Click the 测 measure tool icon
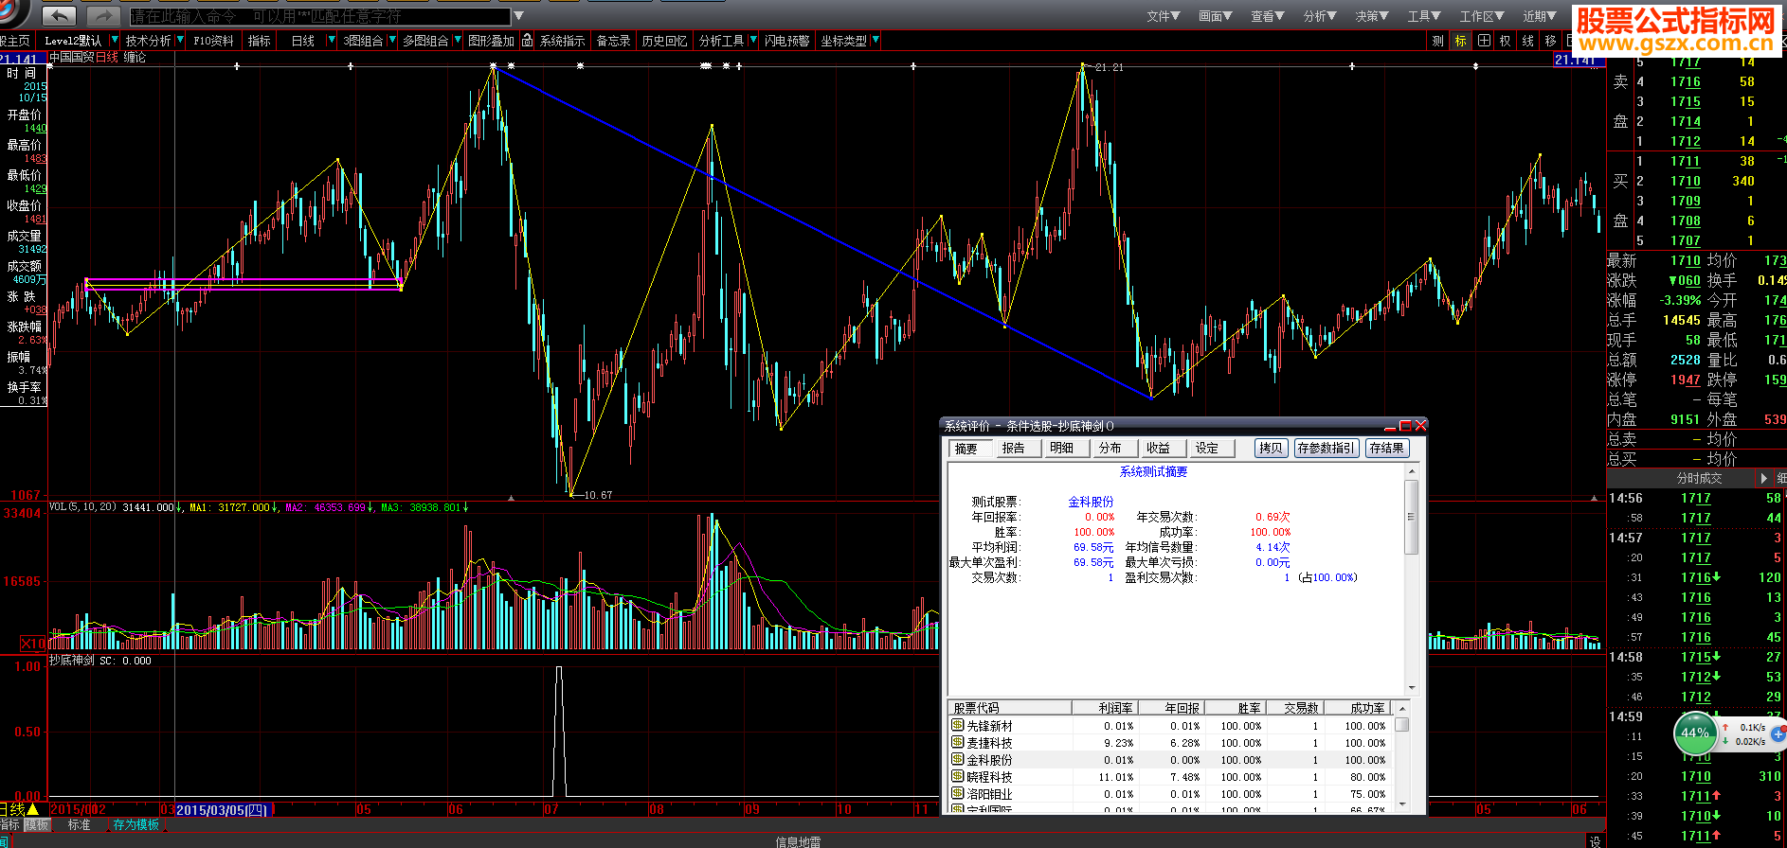The height and width of the screenshot is (848, 1787). (x=1437, y=41)
